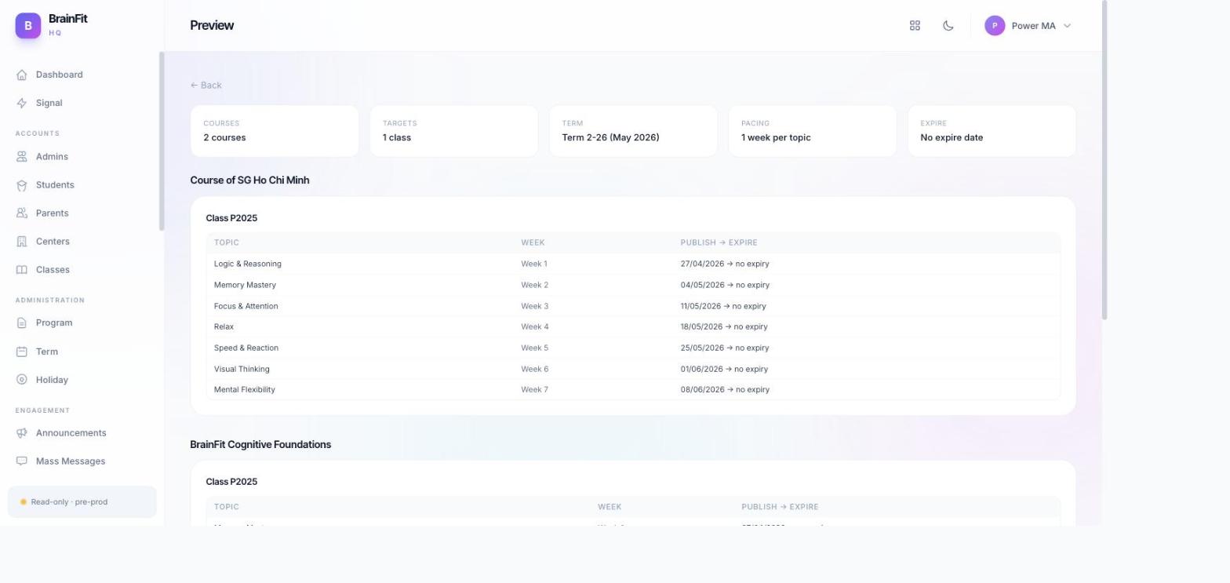Expand the Power MA account dropdown
The image size is (1230, 583).
(x=1028, y=26)
